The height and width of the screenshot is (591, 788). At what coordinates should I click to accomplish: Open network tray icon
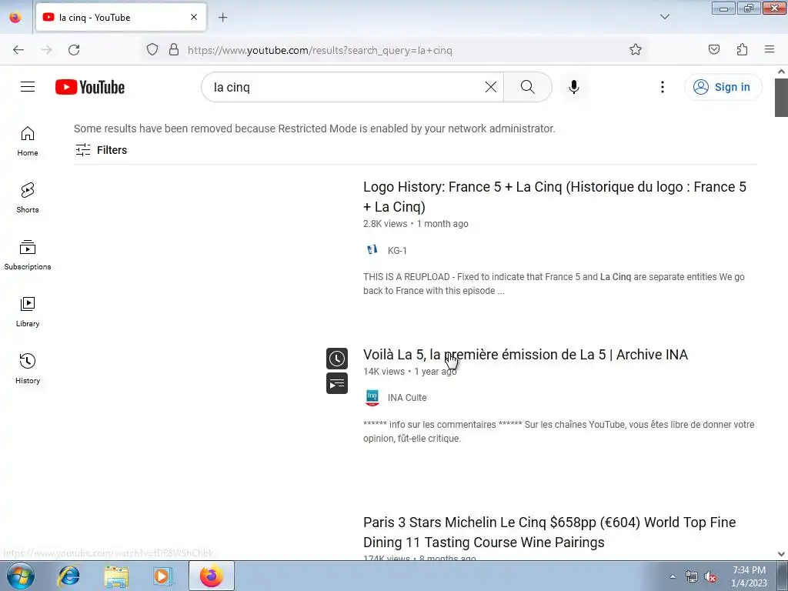(x=692, y=577)
